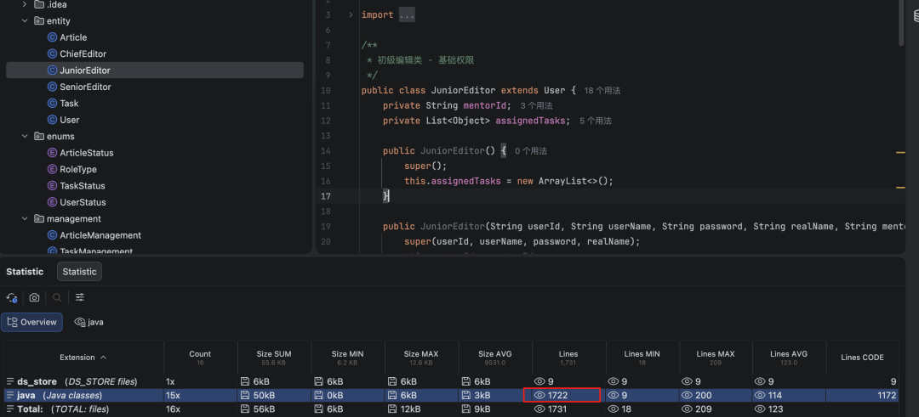Screen dimensions: 919x417
Task: Click the enums folder icon
Action: coord(38,136)
